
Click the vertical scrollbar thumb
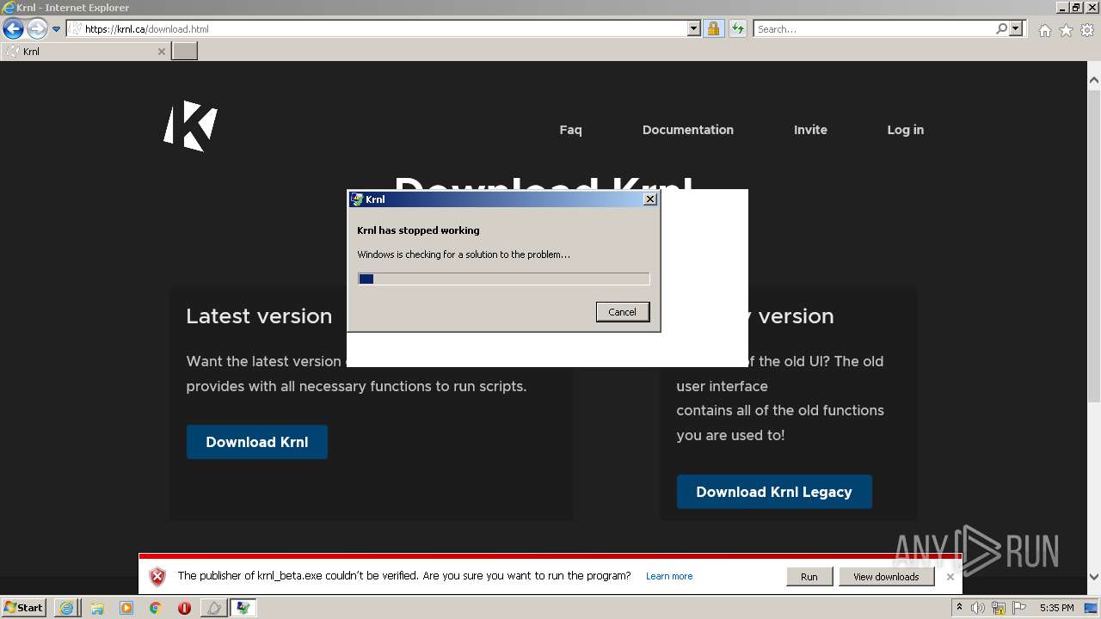click(x=1094, y=245)
